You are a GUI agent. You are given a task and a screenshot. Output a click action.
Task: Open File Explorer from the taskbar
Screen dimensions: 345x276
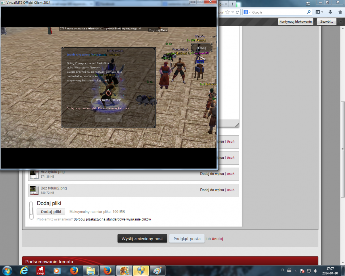91,271
